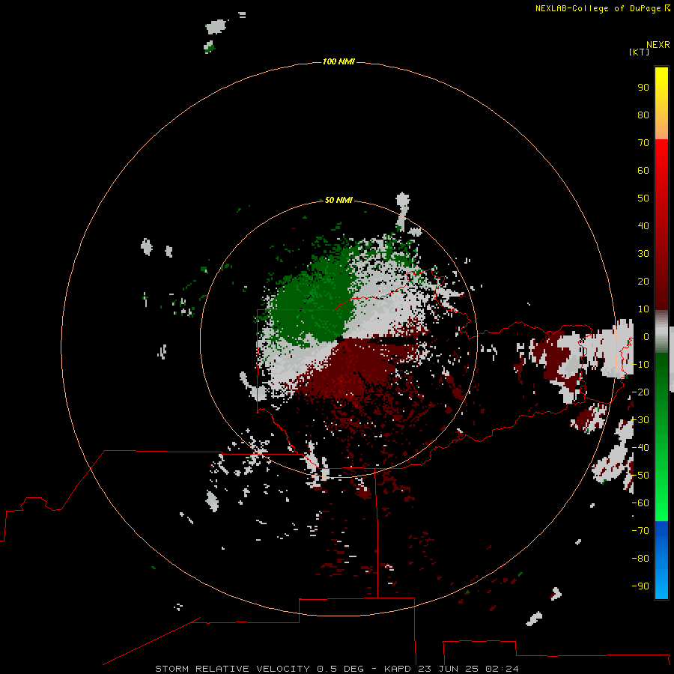Click the 30 value on the velocity scale

pos(643,254)
